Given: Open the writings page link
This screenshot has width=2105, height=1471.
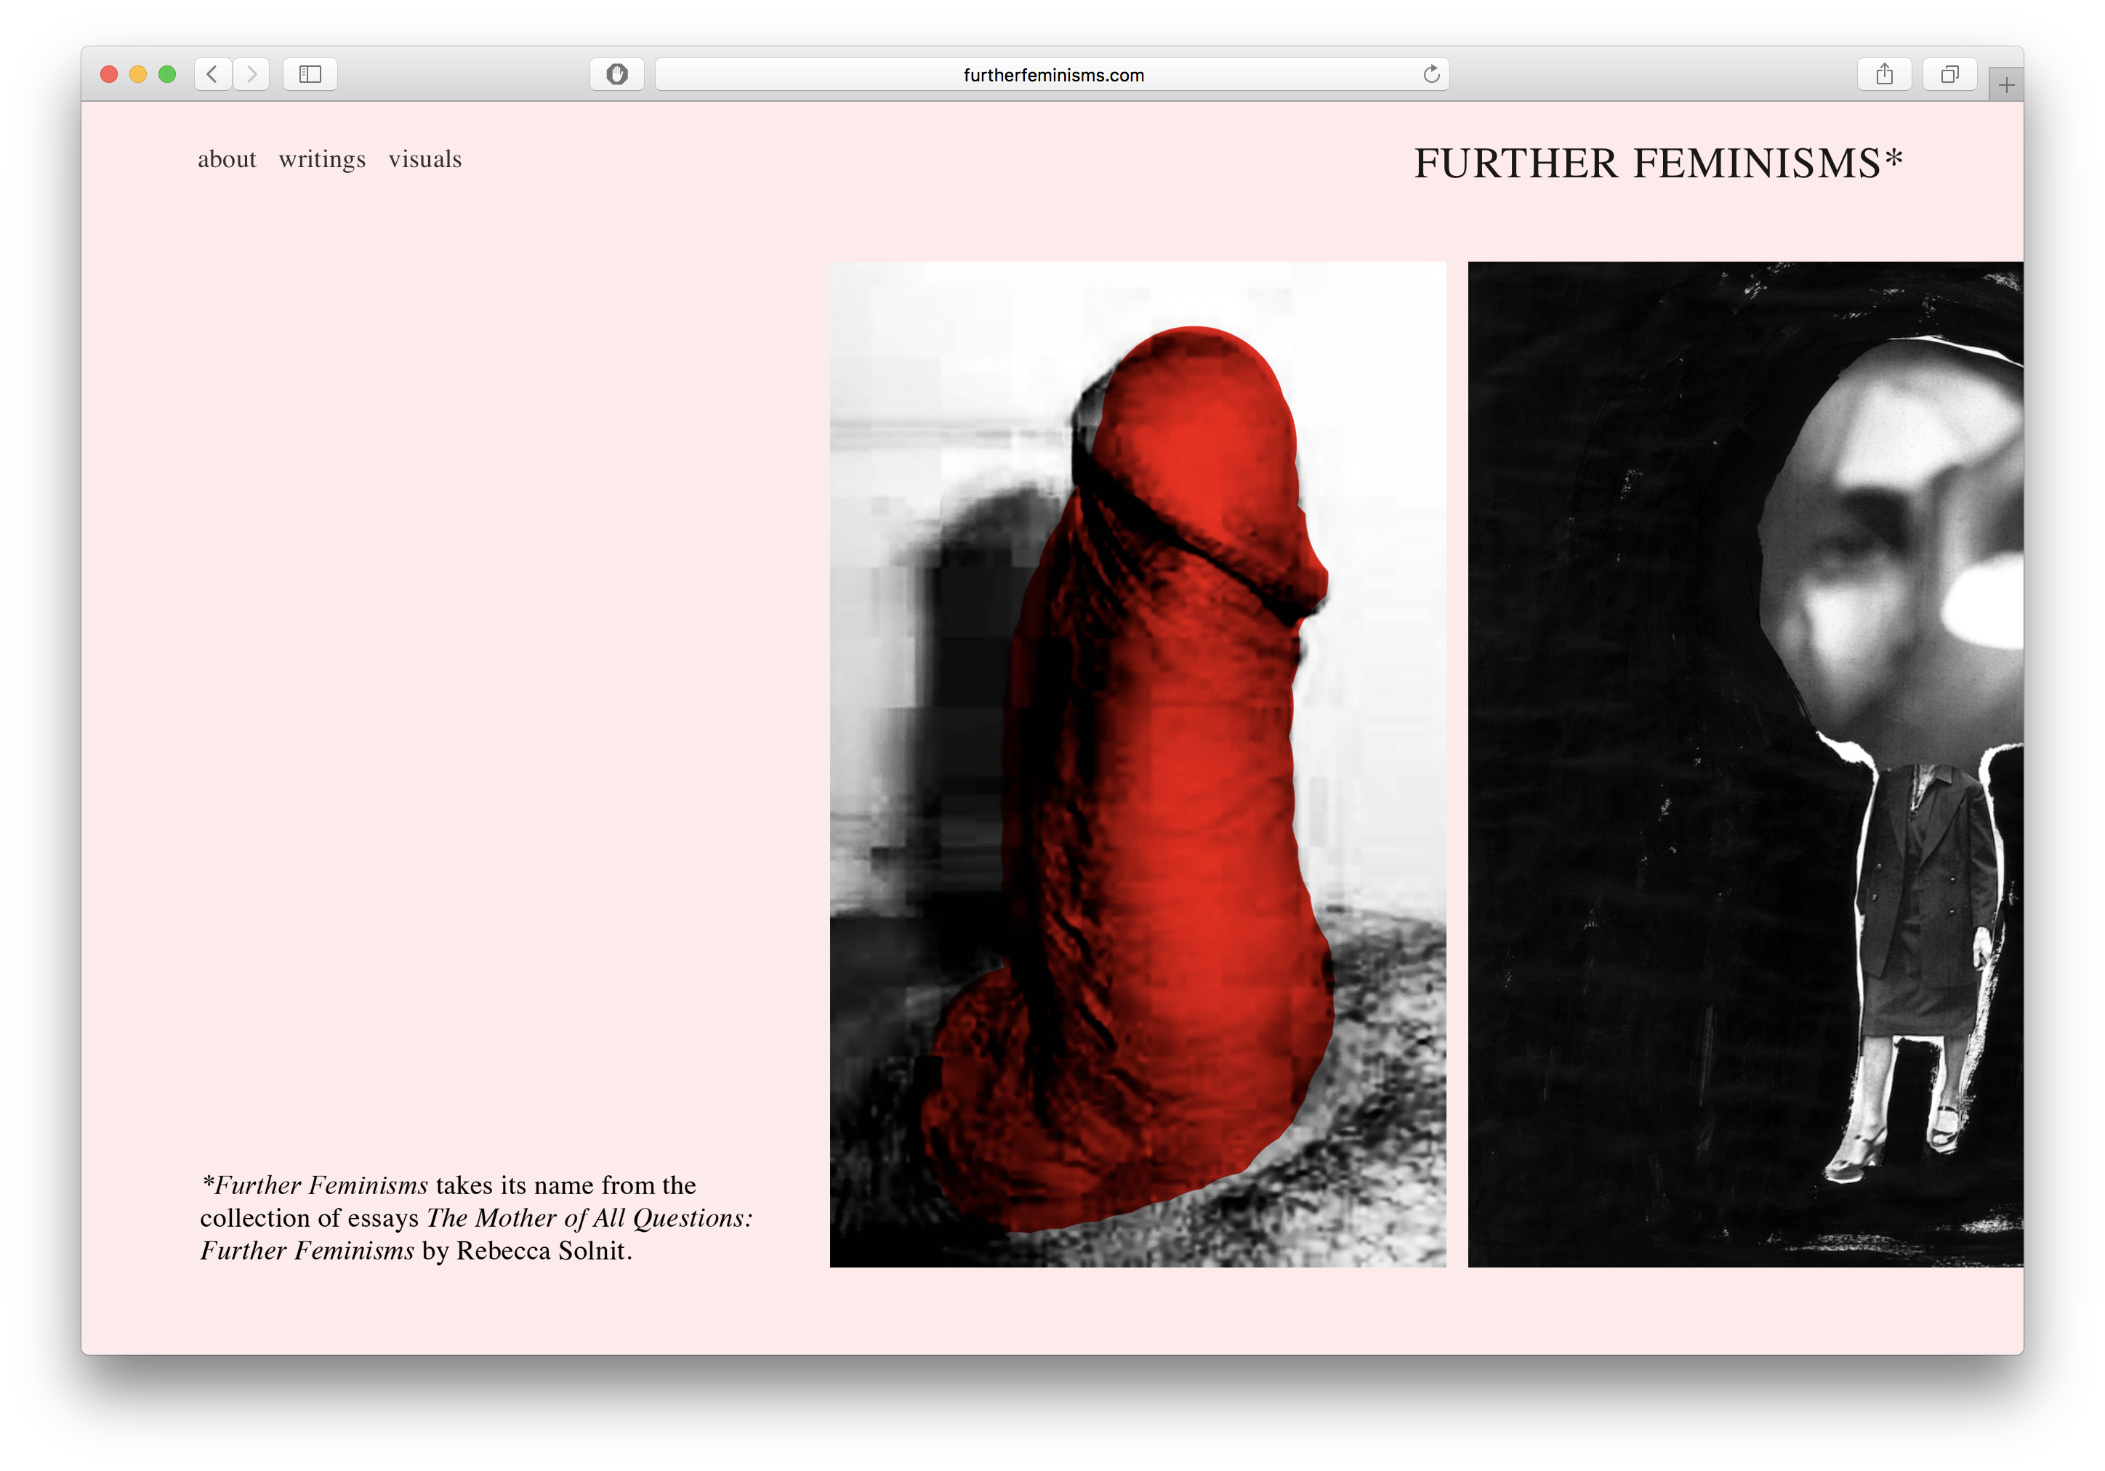Looking at the screenshot, I should point(322,159).
